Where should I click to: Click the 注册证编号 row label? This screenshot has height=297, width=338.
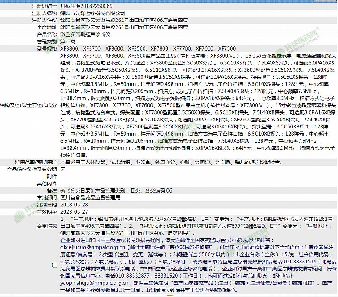tap(44, 6)
